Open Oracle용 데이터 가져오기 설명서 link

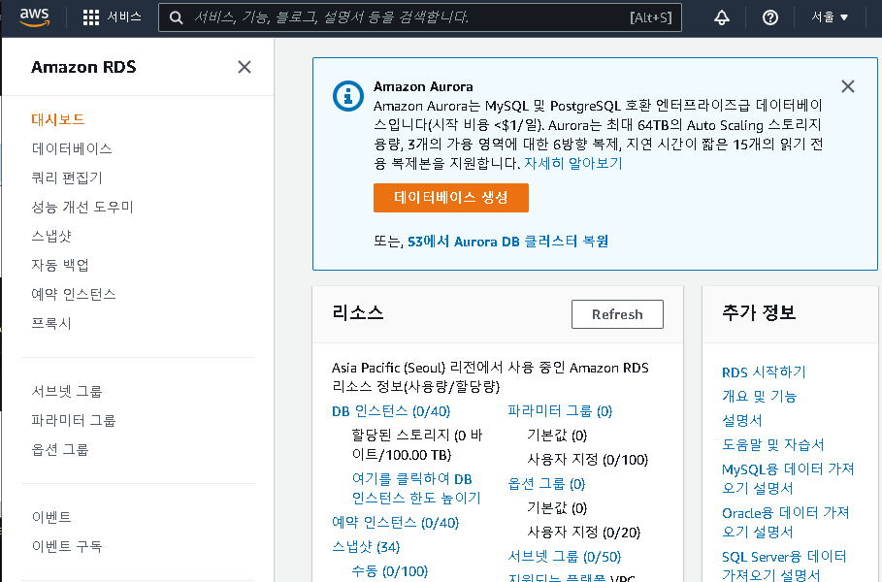[x=785, y=523]
